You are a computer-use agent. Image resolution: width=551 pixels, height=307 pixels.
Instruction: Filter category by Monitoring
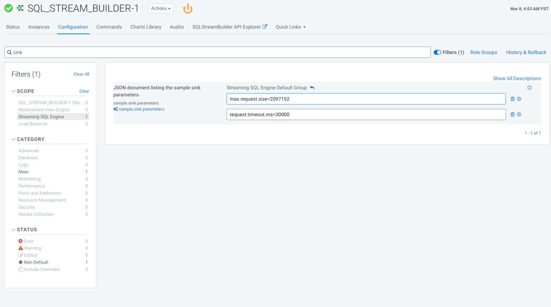click(x=53, y=179)
